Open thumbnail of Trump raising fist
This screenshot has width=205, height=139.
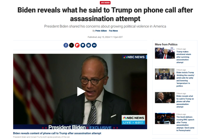click(165, 53)
